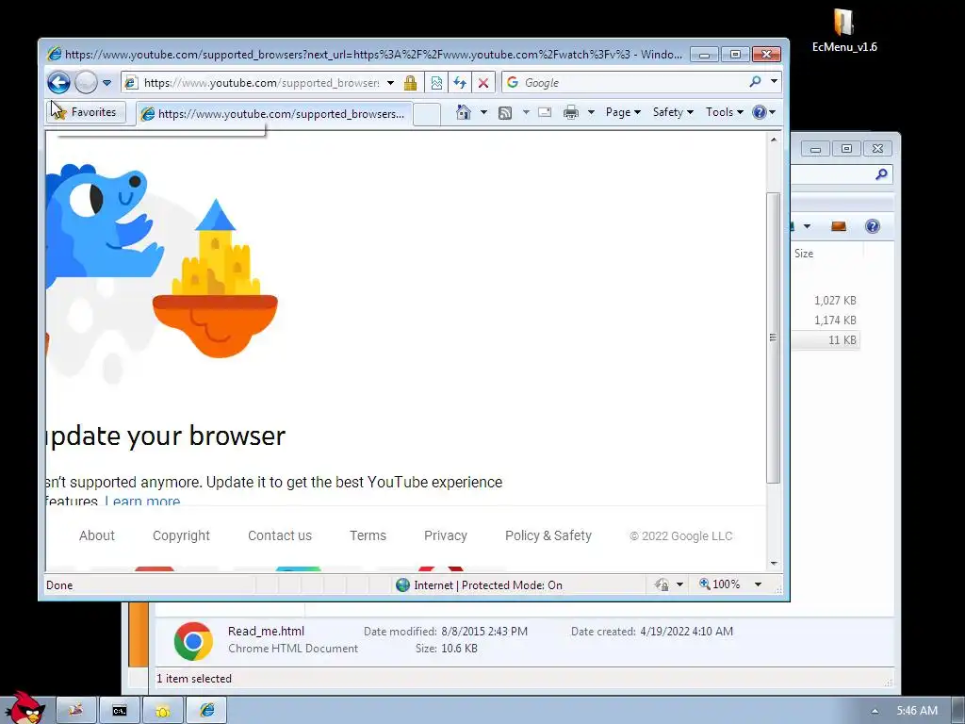
Task: Select the 11 KB file row
Action: click(826, 339)
